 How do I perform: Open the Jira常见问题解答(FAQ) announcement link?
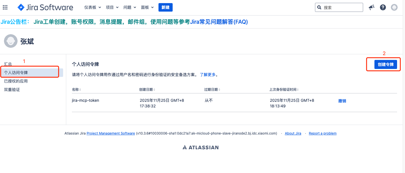click(219, 22)
